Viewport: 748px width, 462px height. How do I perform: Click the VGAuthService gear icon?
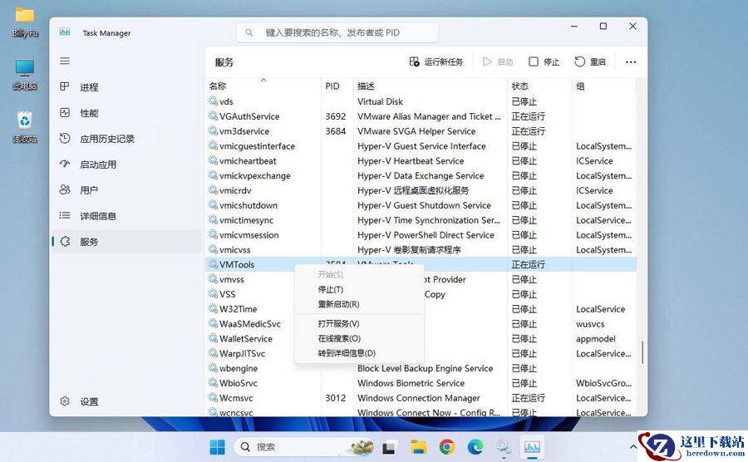[x=213, y=116]
